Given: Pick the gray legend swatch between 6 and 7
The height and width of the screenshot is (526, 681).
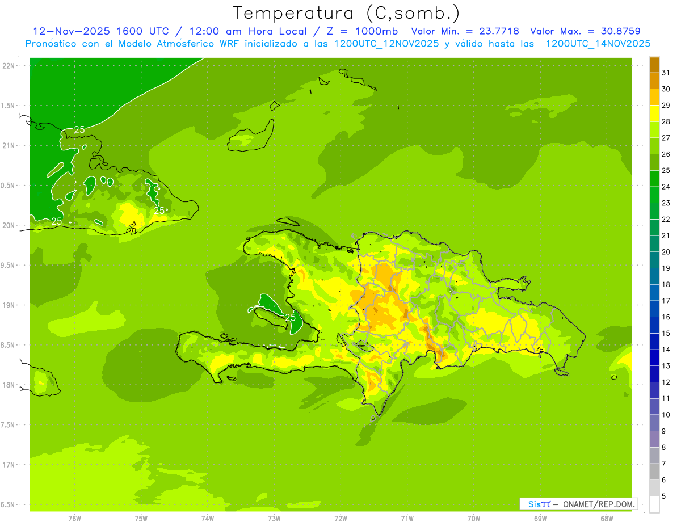Looking at the screenshot, I should (x=654, y=472).
